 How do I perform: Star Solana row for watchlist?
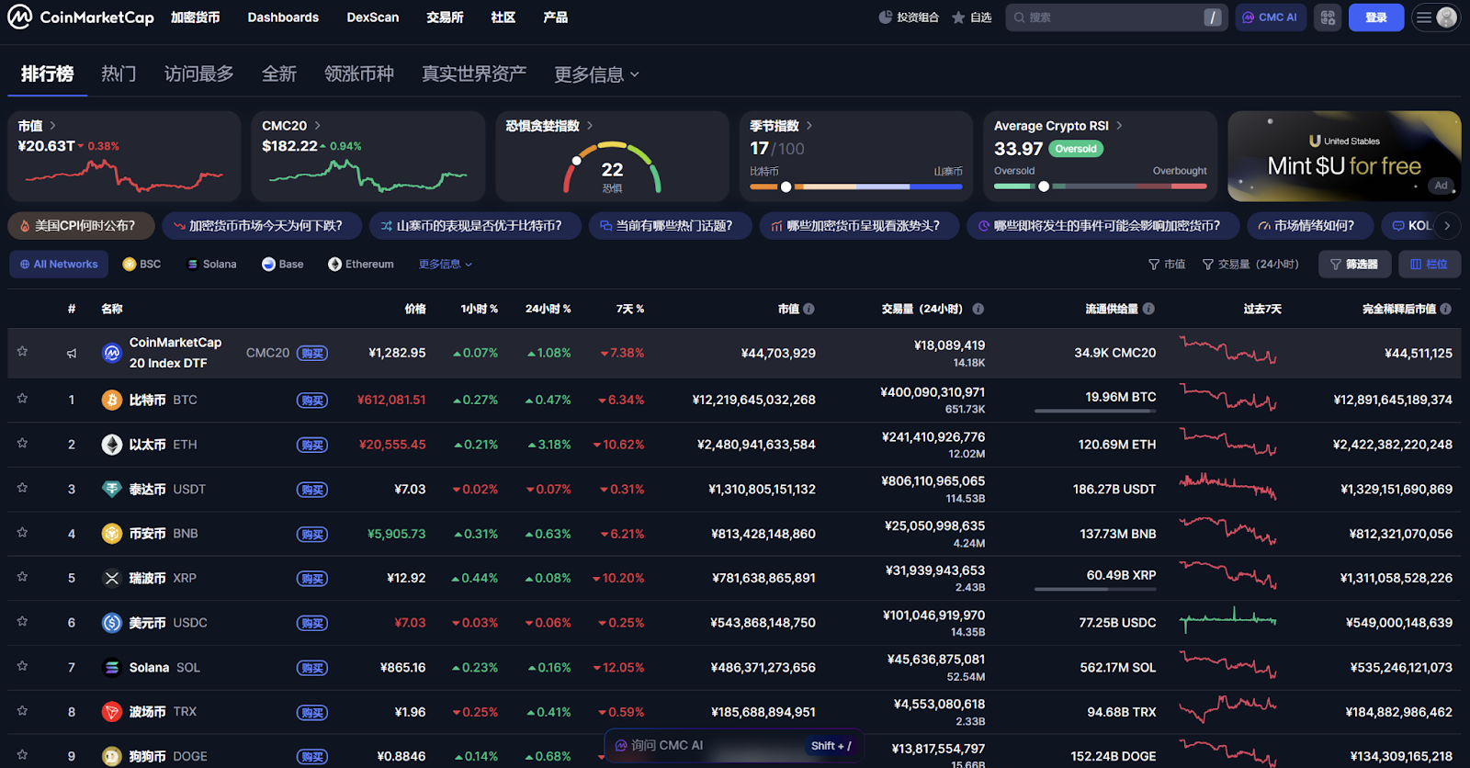(x=22, y=665)
